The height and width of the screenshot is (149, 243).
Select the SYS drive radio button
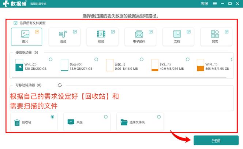pyautogui.click(x=187, y=59)
